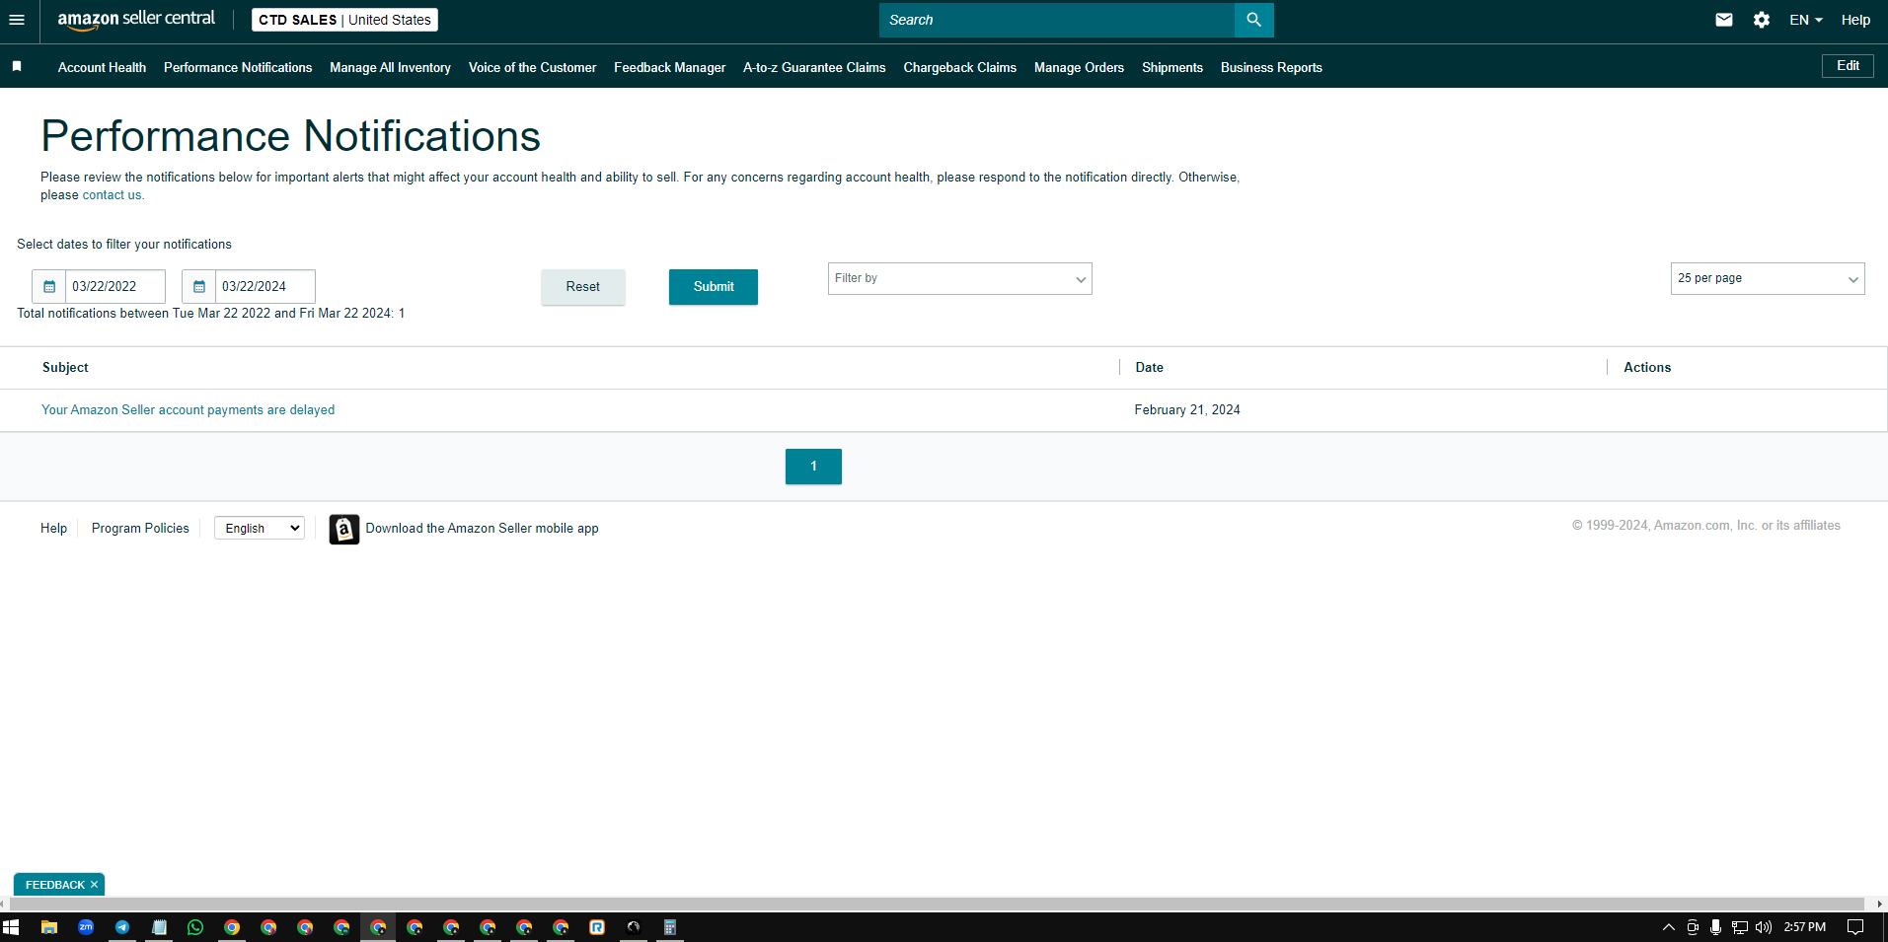Click the Amazon Seller mobile app icon
This screenshot has height=942, width=1888.
tap(343, 529)
